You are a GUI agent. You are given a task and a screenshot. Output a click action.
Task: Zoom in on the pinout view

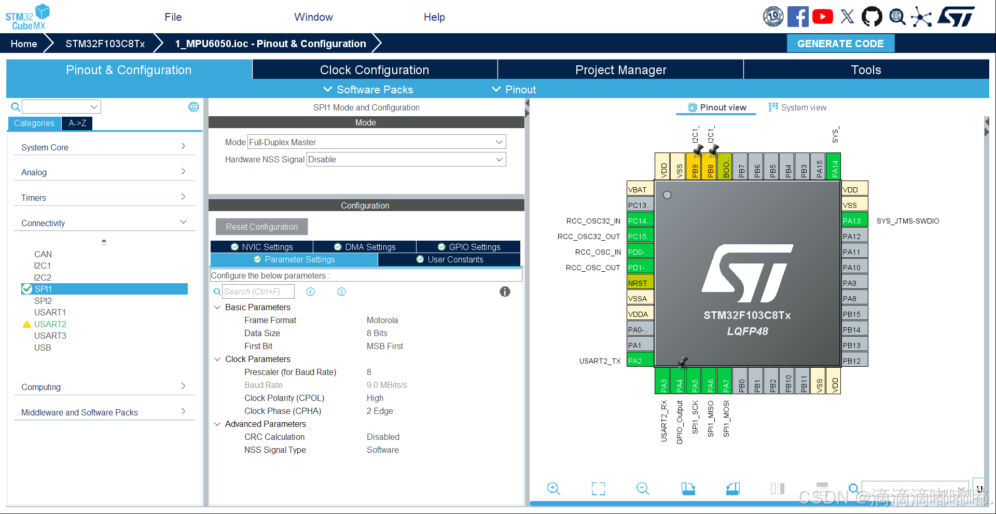(x=554, y=489)
